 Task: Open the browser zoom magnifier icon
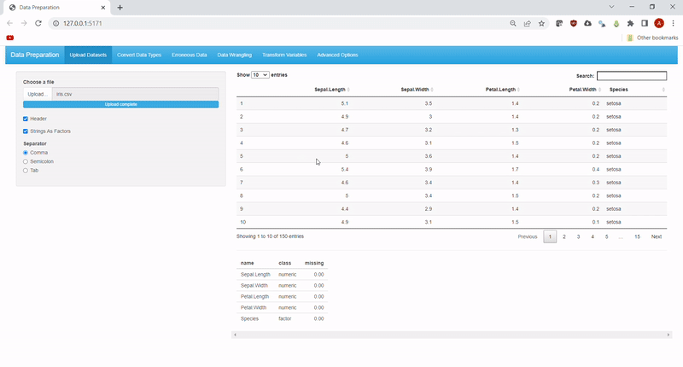click(513, 24)
